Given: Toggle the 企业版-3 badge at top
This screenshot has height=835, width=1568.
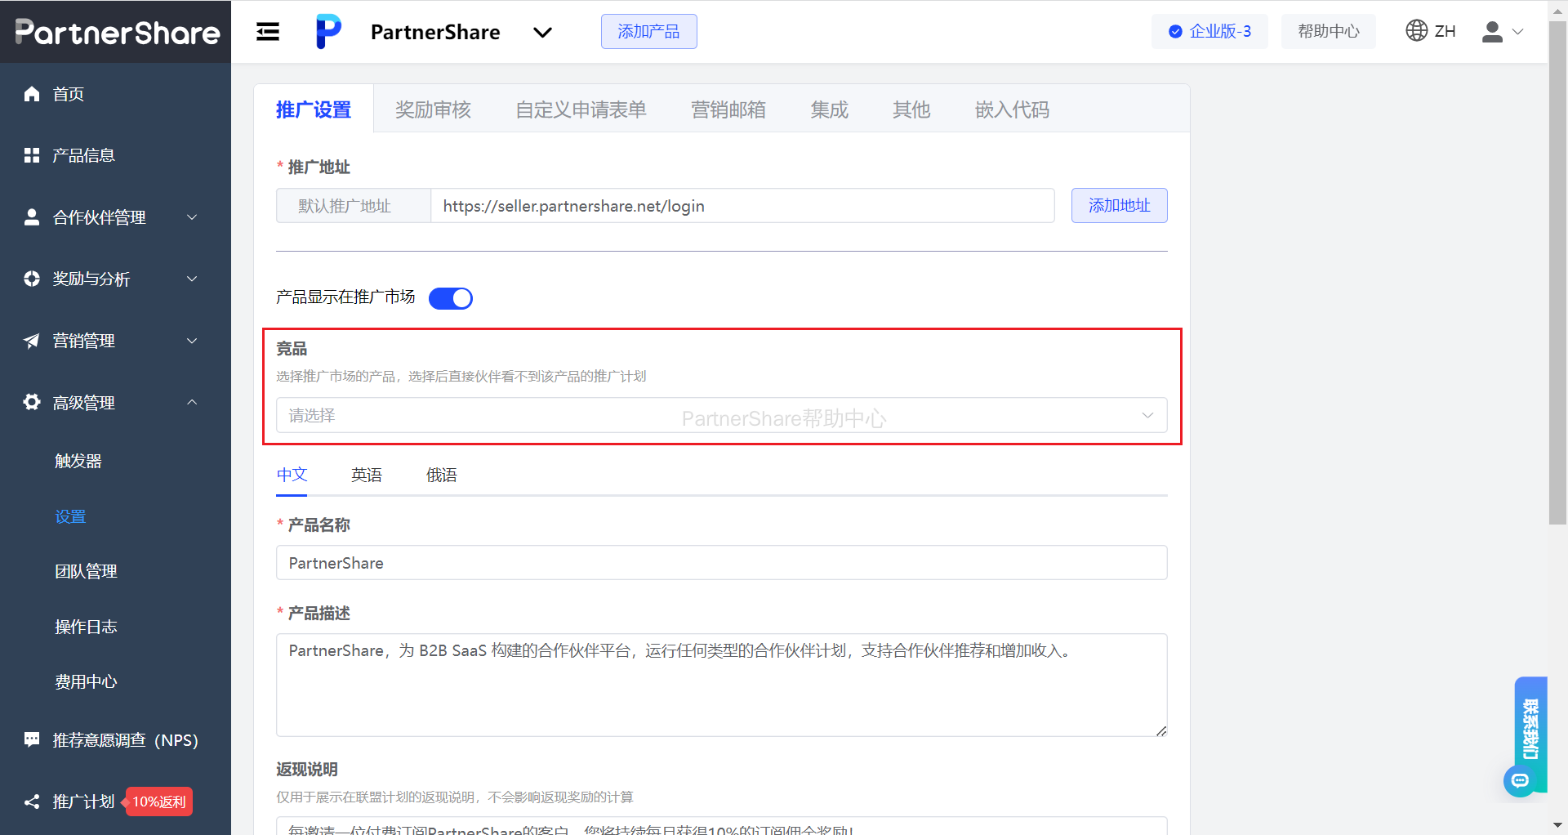Looking at the screenshot, I should 1209,30.
